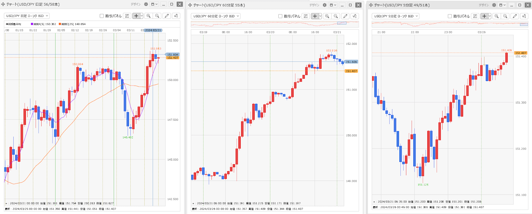Open the USD/JPY 日足 ローソク BID dropdown

pyautogui.click(x=27, y=16)
